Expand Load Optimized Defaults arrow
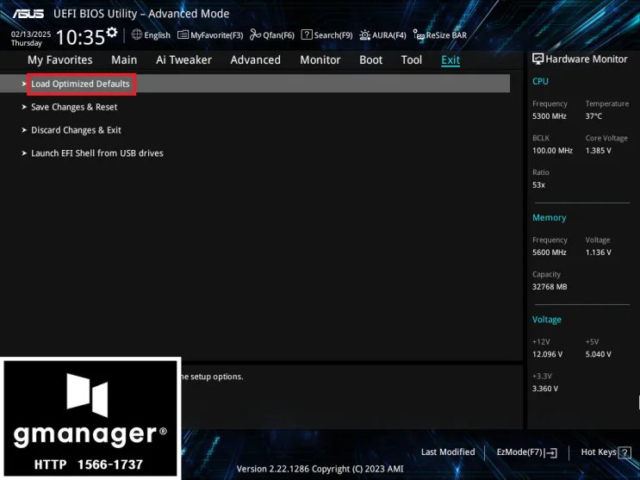The width and height of the screenshot is (640, 480). 24,84
